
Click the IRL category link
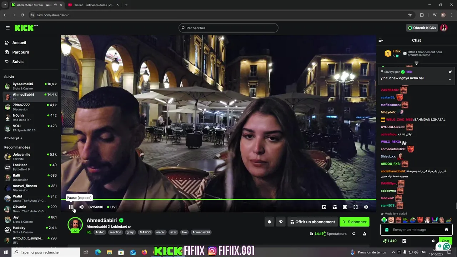pyautogui.click(x=89, y=232)
